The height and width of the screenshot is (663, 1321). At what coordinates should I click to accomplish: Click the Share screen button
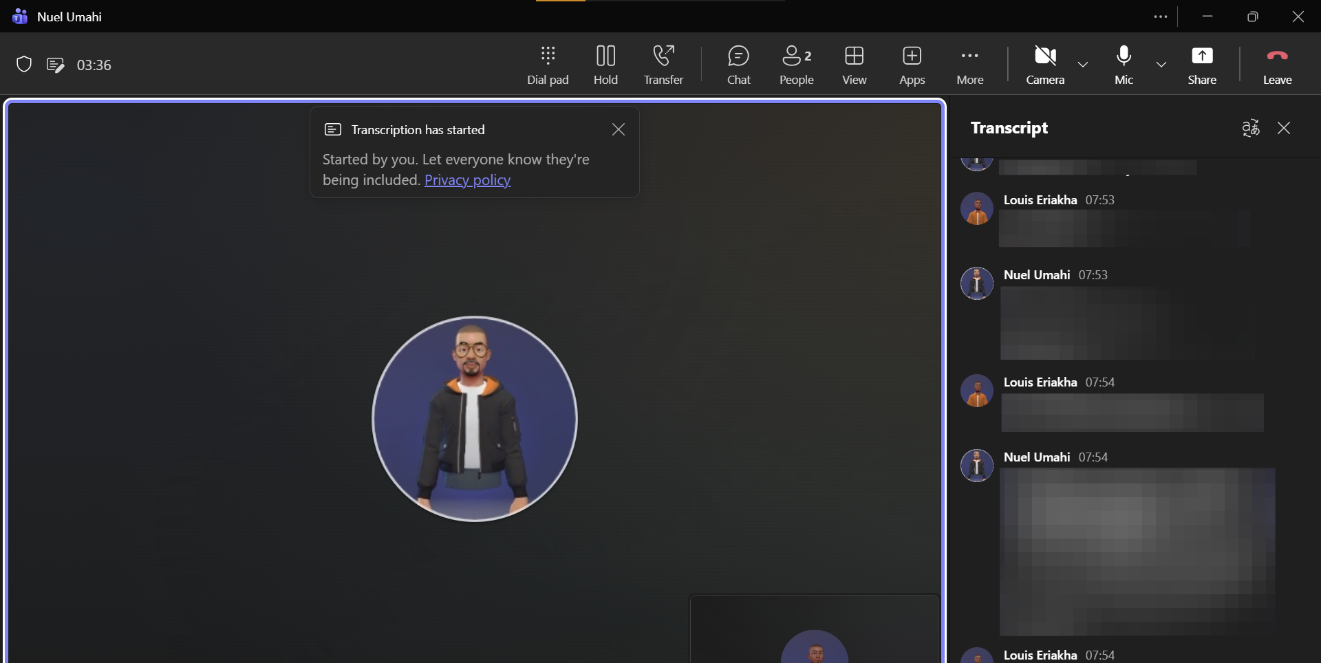[1201, 65]
